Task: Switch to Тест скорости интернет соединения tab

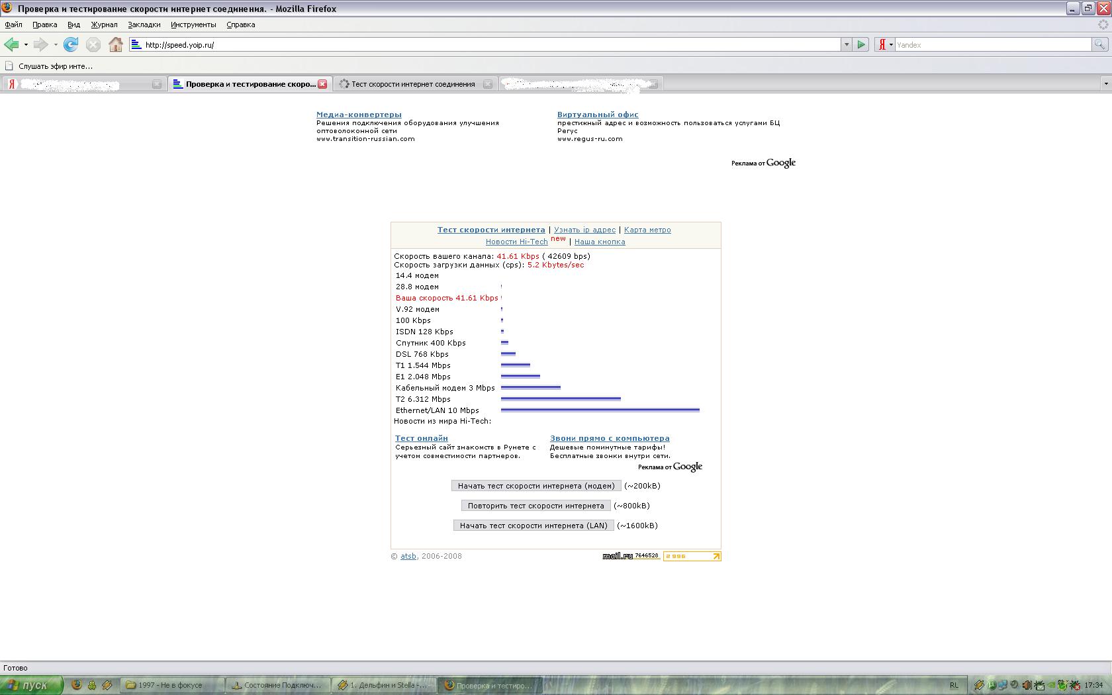Action: (413, 84)
